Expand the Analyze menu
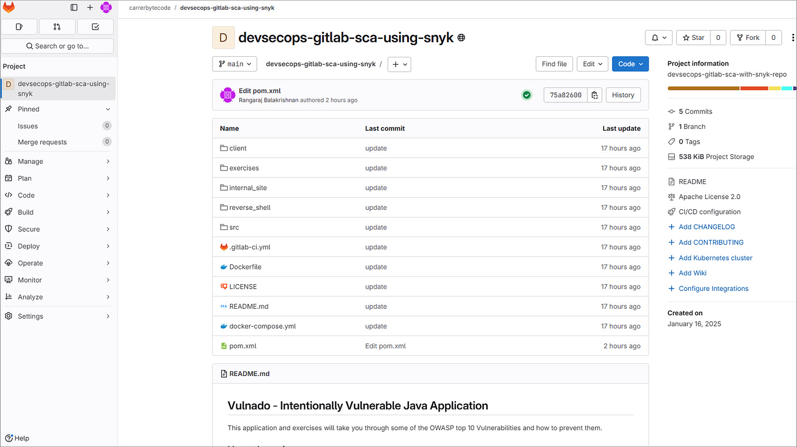 pyautogui.click(x=57, y=297)
